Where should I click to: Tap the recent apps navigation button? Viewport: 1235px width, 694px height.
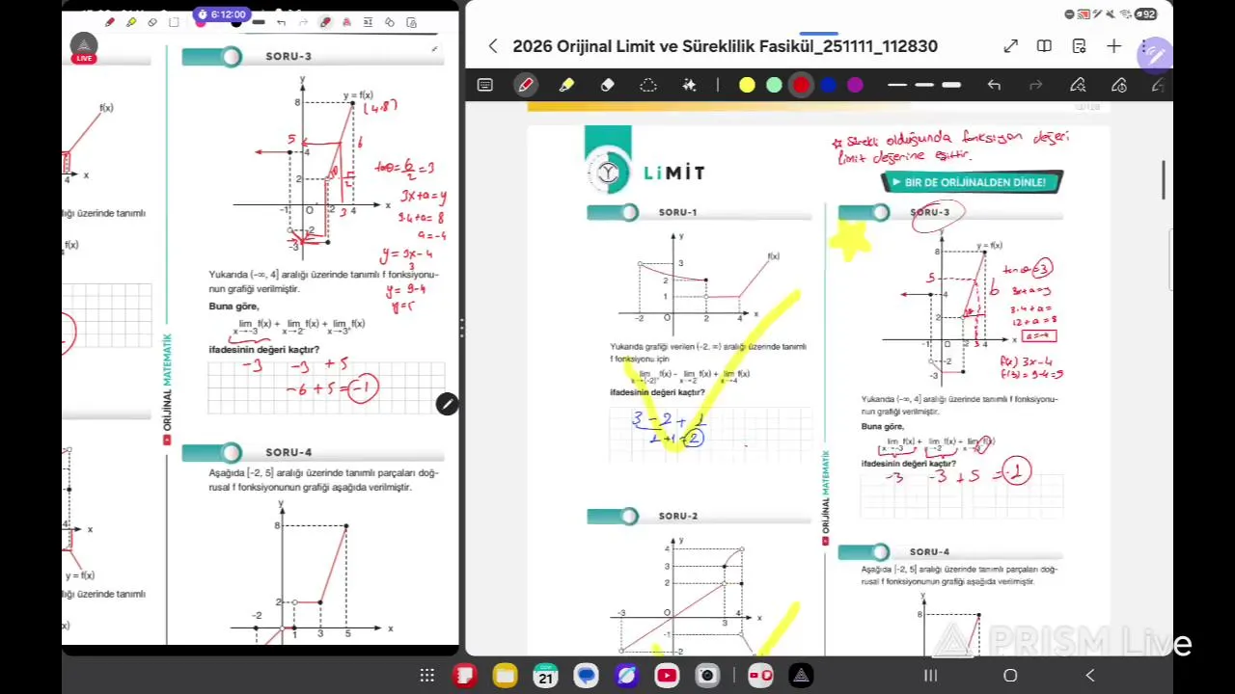click(x=930, y=676)
